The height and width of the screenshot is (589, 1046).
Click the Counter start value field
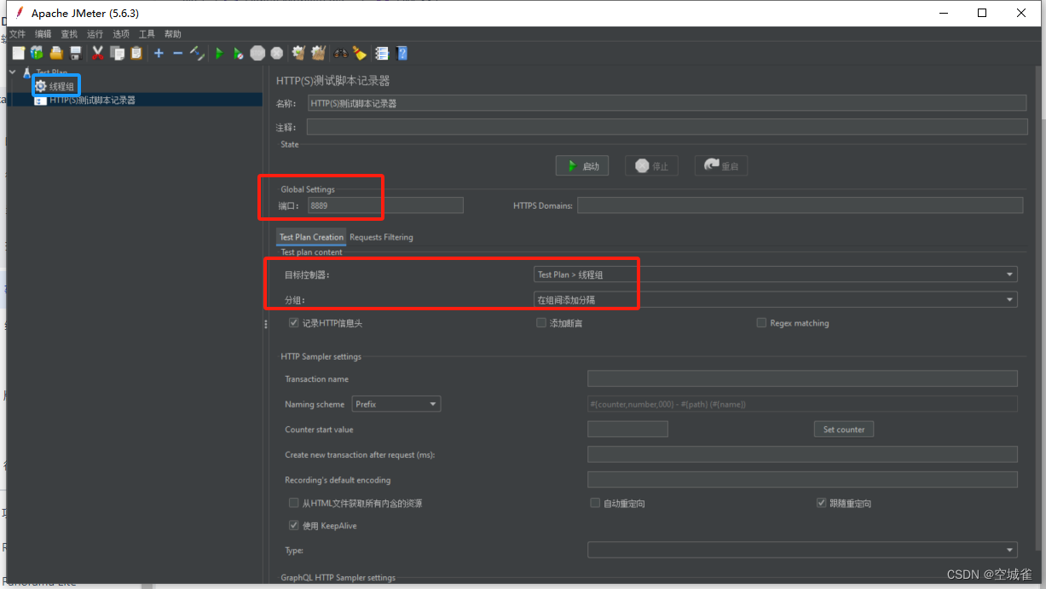click(x=627, y=430)
